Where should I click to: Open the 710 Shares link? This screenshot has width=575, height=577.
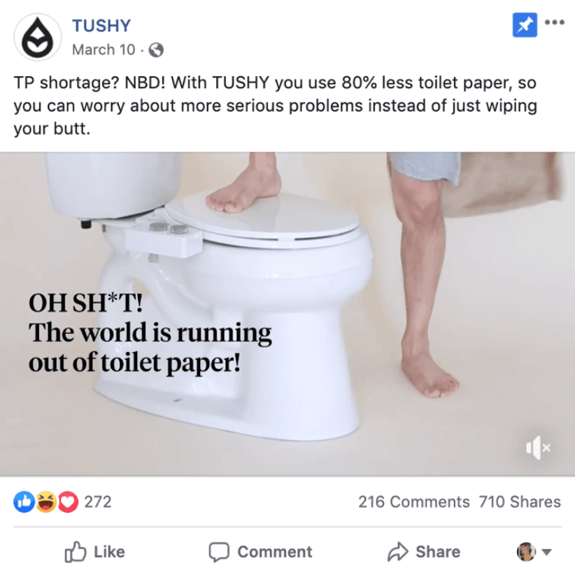point(520,502)
